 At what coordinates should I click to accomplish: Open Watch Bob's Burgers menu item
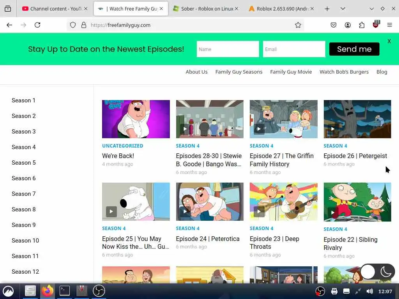(x=344, y=72)
